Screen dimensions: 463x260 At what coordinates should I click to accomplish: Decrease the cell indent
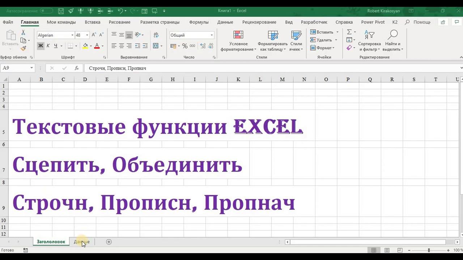tap(137, 46)
